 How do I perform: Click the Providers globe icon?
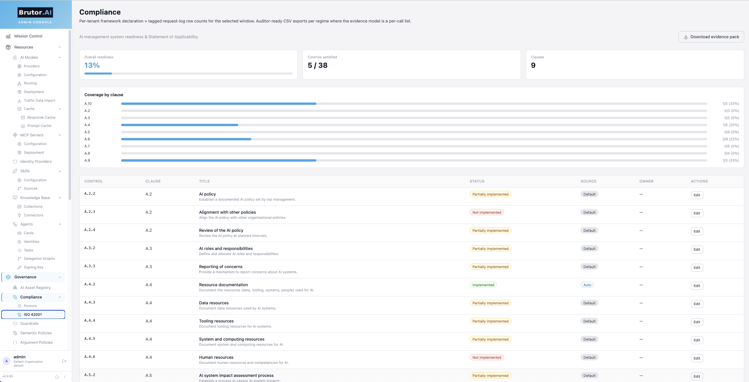(19, 66)
